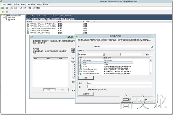Click the 清单 inventory breadcrumb icon
The height and width of the screenshot is (115, 173).
21,8
